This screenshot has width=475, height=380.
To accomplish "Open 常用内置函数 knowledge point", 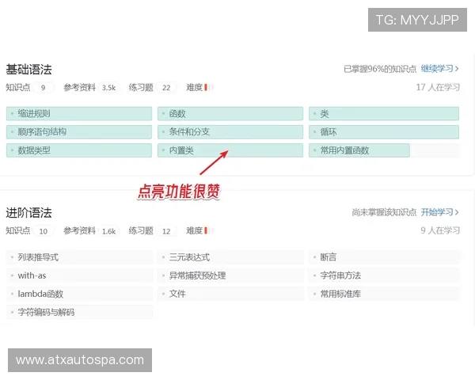I will click(x=384, y=150).
